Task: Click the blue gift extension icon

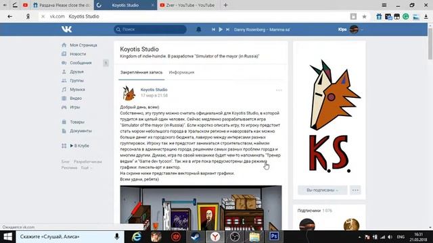Action: click(379, 16)
